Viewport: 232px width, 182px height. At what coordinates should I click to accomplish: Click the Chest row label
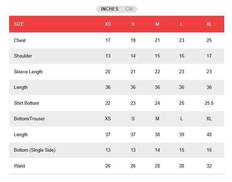pyautogui.click(x=20, y=41)
